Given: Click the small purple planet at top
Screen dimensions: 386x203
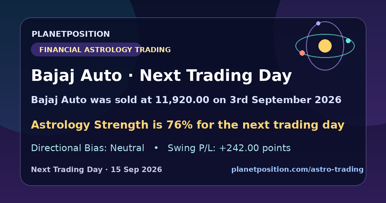Looking at the screenshot, I should (318, 23).
